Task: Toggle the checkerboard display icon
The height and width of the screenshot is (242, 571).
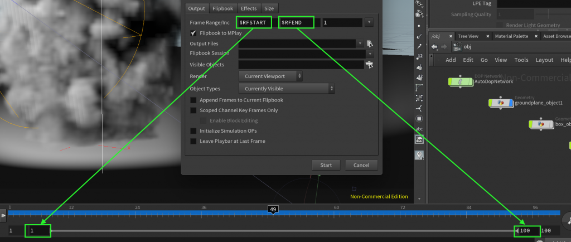Action: click(419, 98)
